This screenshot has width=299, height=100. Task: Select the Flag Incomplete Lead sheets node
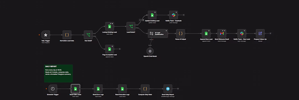tap(110, 49)
